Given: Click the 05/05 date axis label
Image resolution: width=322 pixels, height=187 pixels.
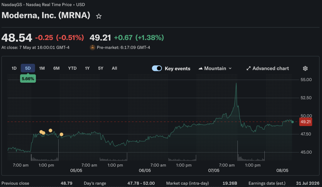Looking at the screenshot, I should (x=76, y=171).
